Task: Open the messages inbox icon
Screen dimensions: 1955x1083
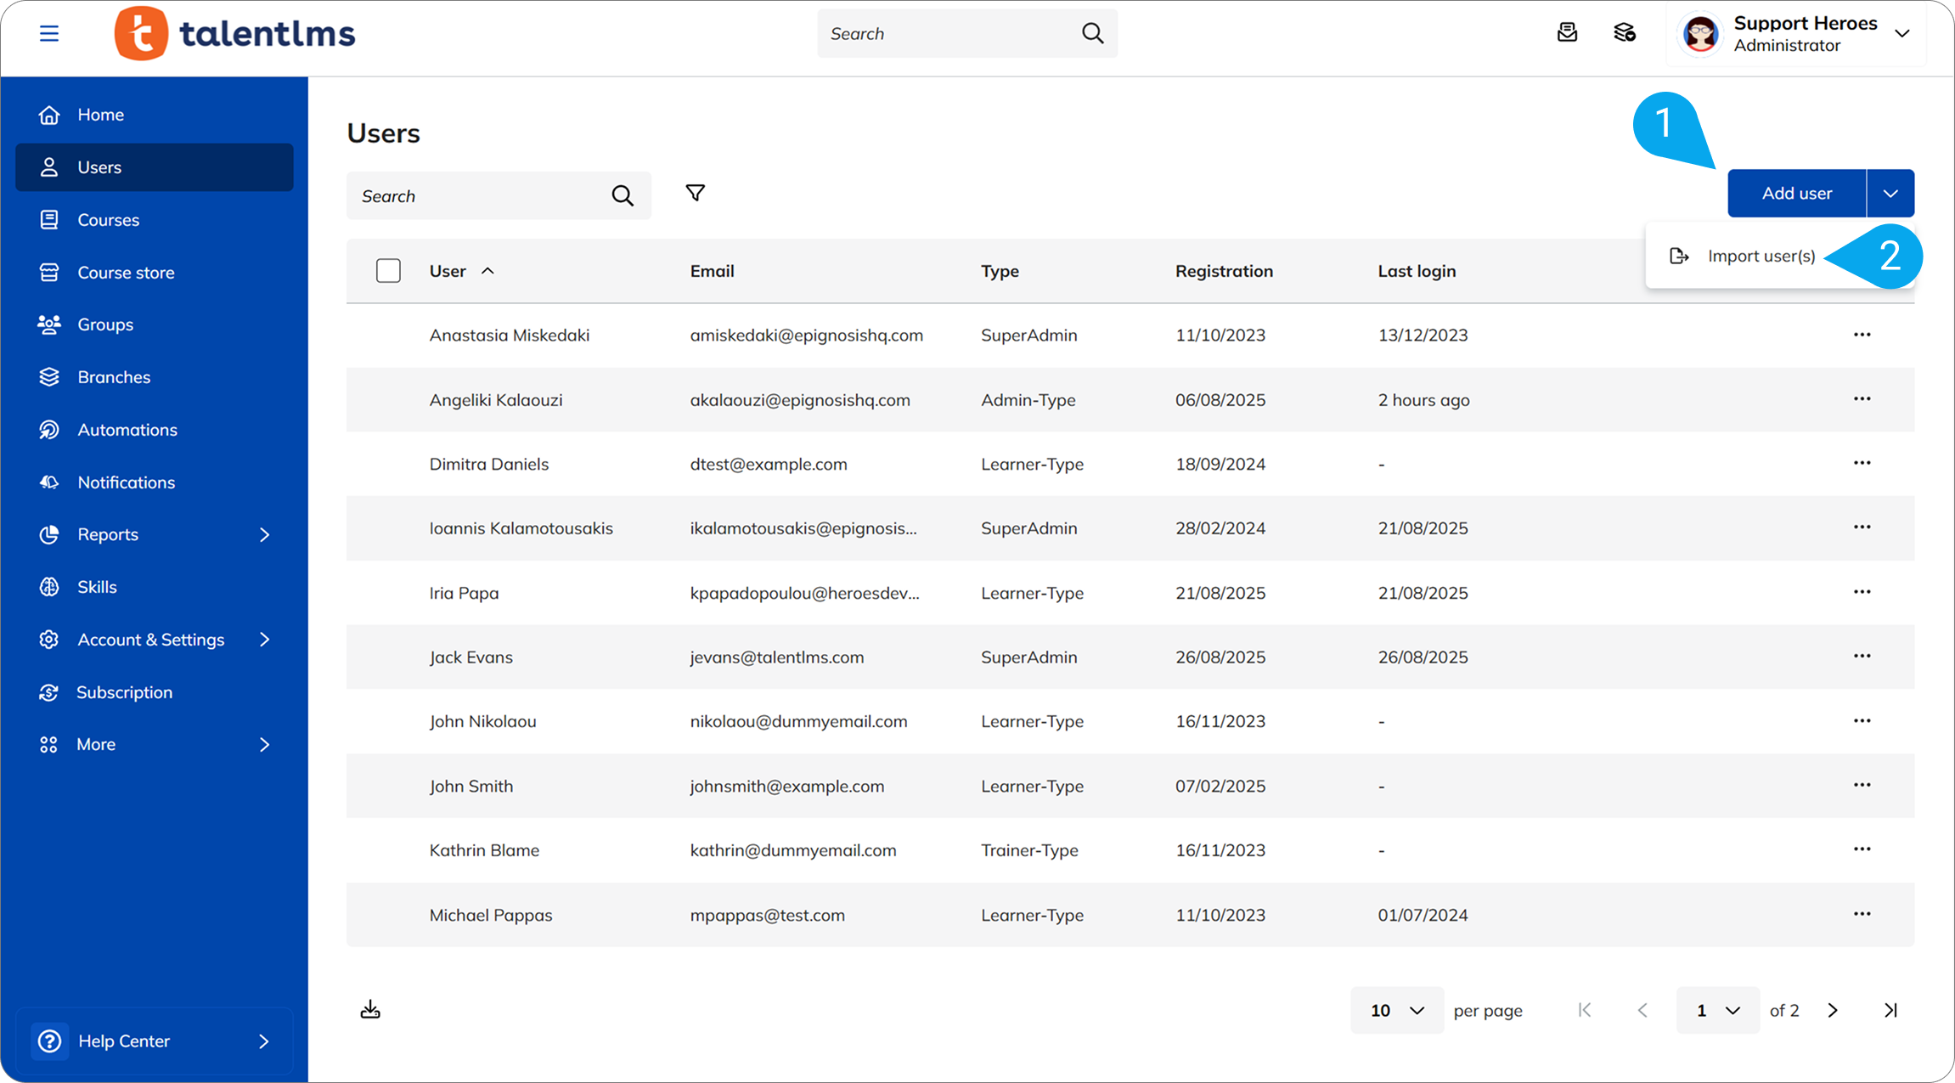Action: click(1567, 33)
